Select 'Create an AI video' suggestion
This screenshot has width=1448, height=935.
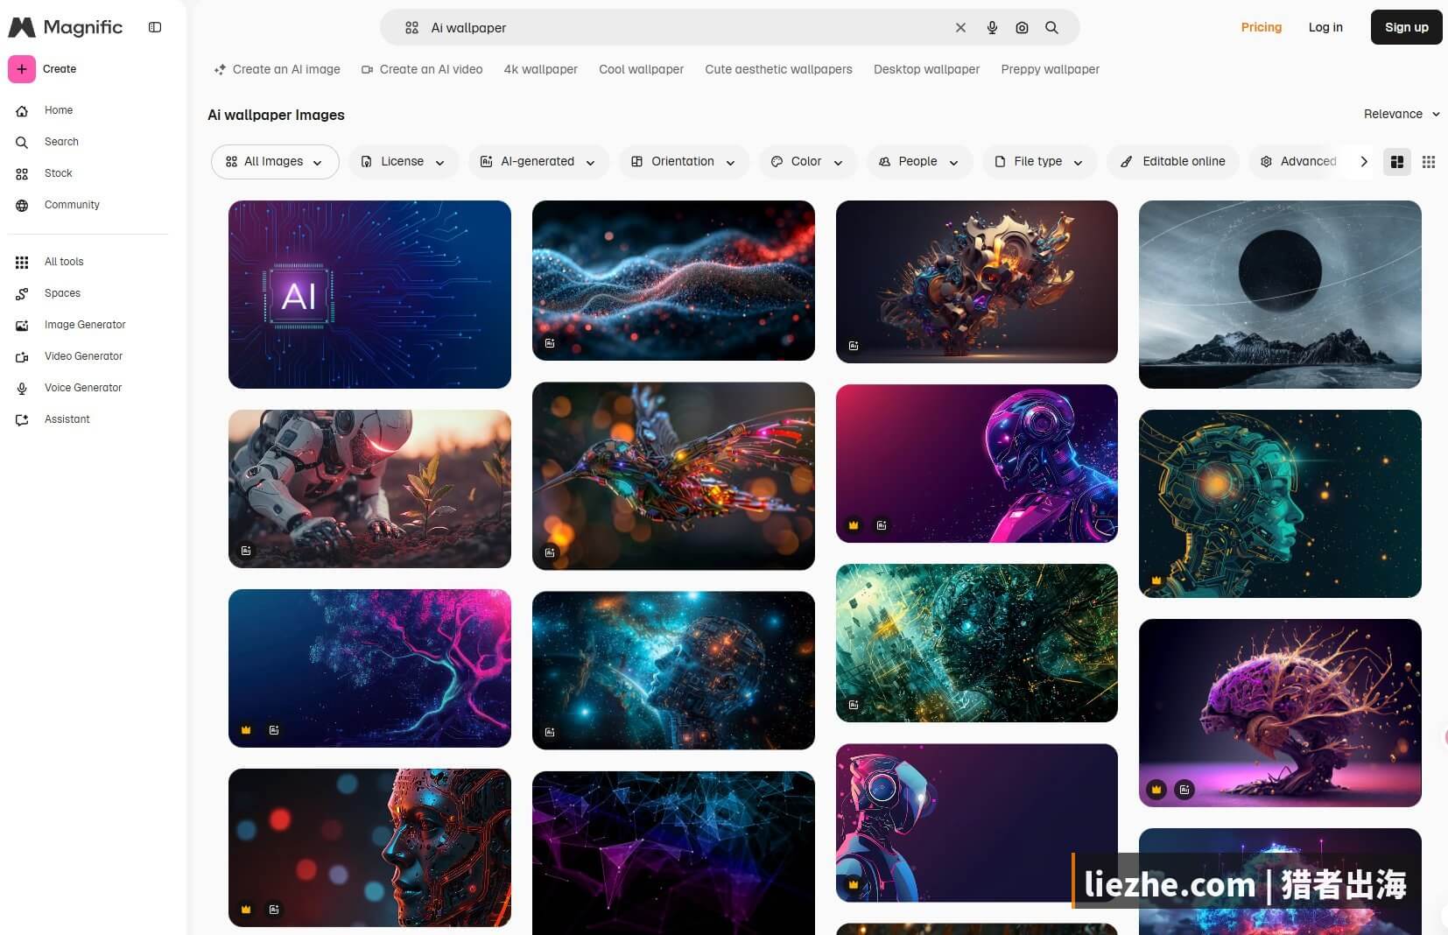pos(422,69)
